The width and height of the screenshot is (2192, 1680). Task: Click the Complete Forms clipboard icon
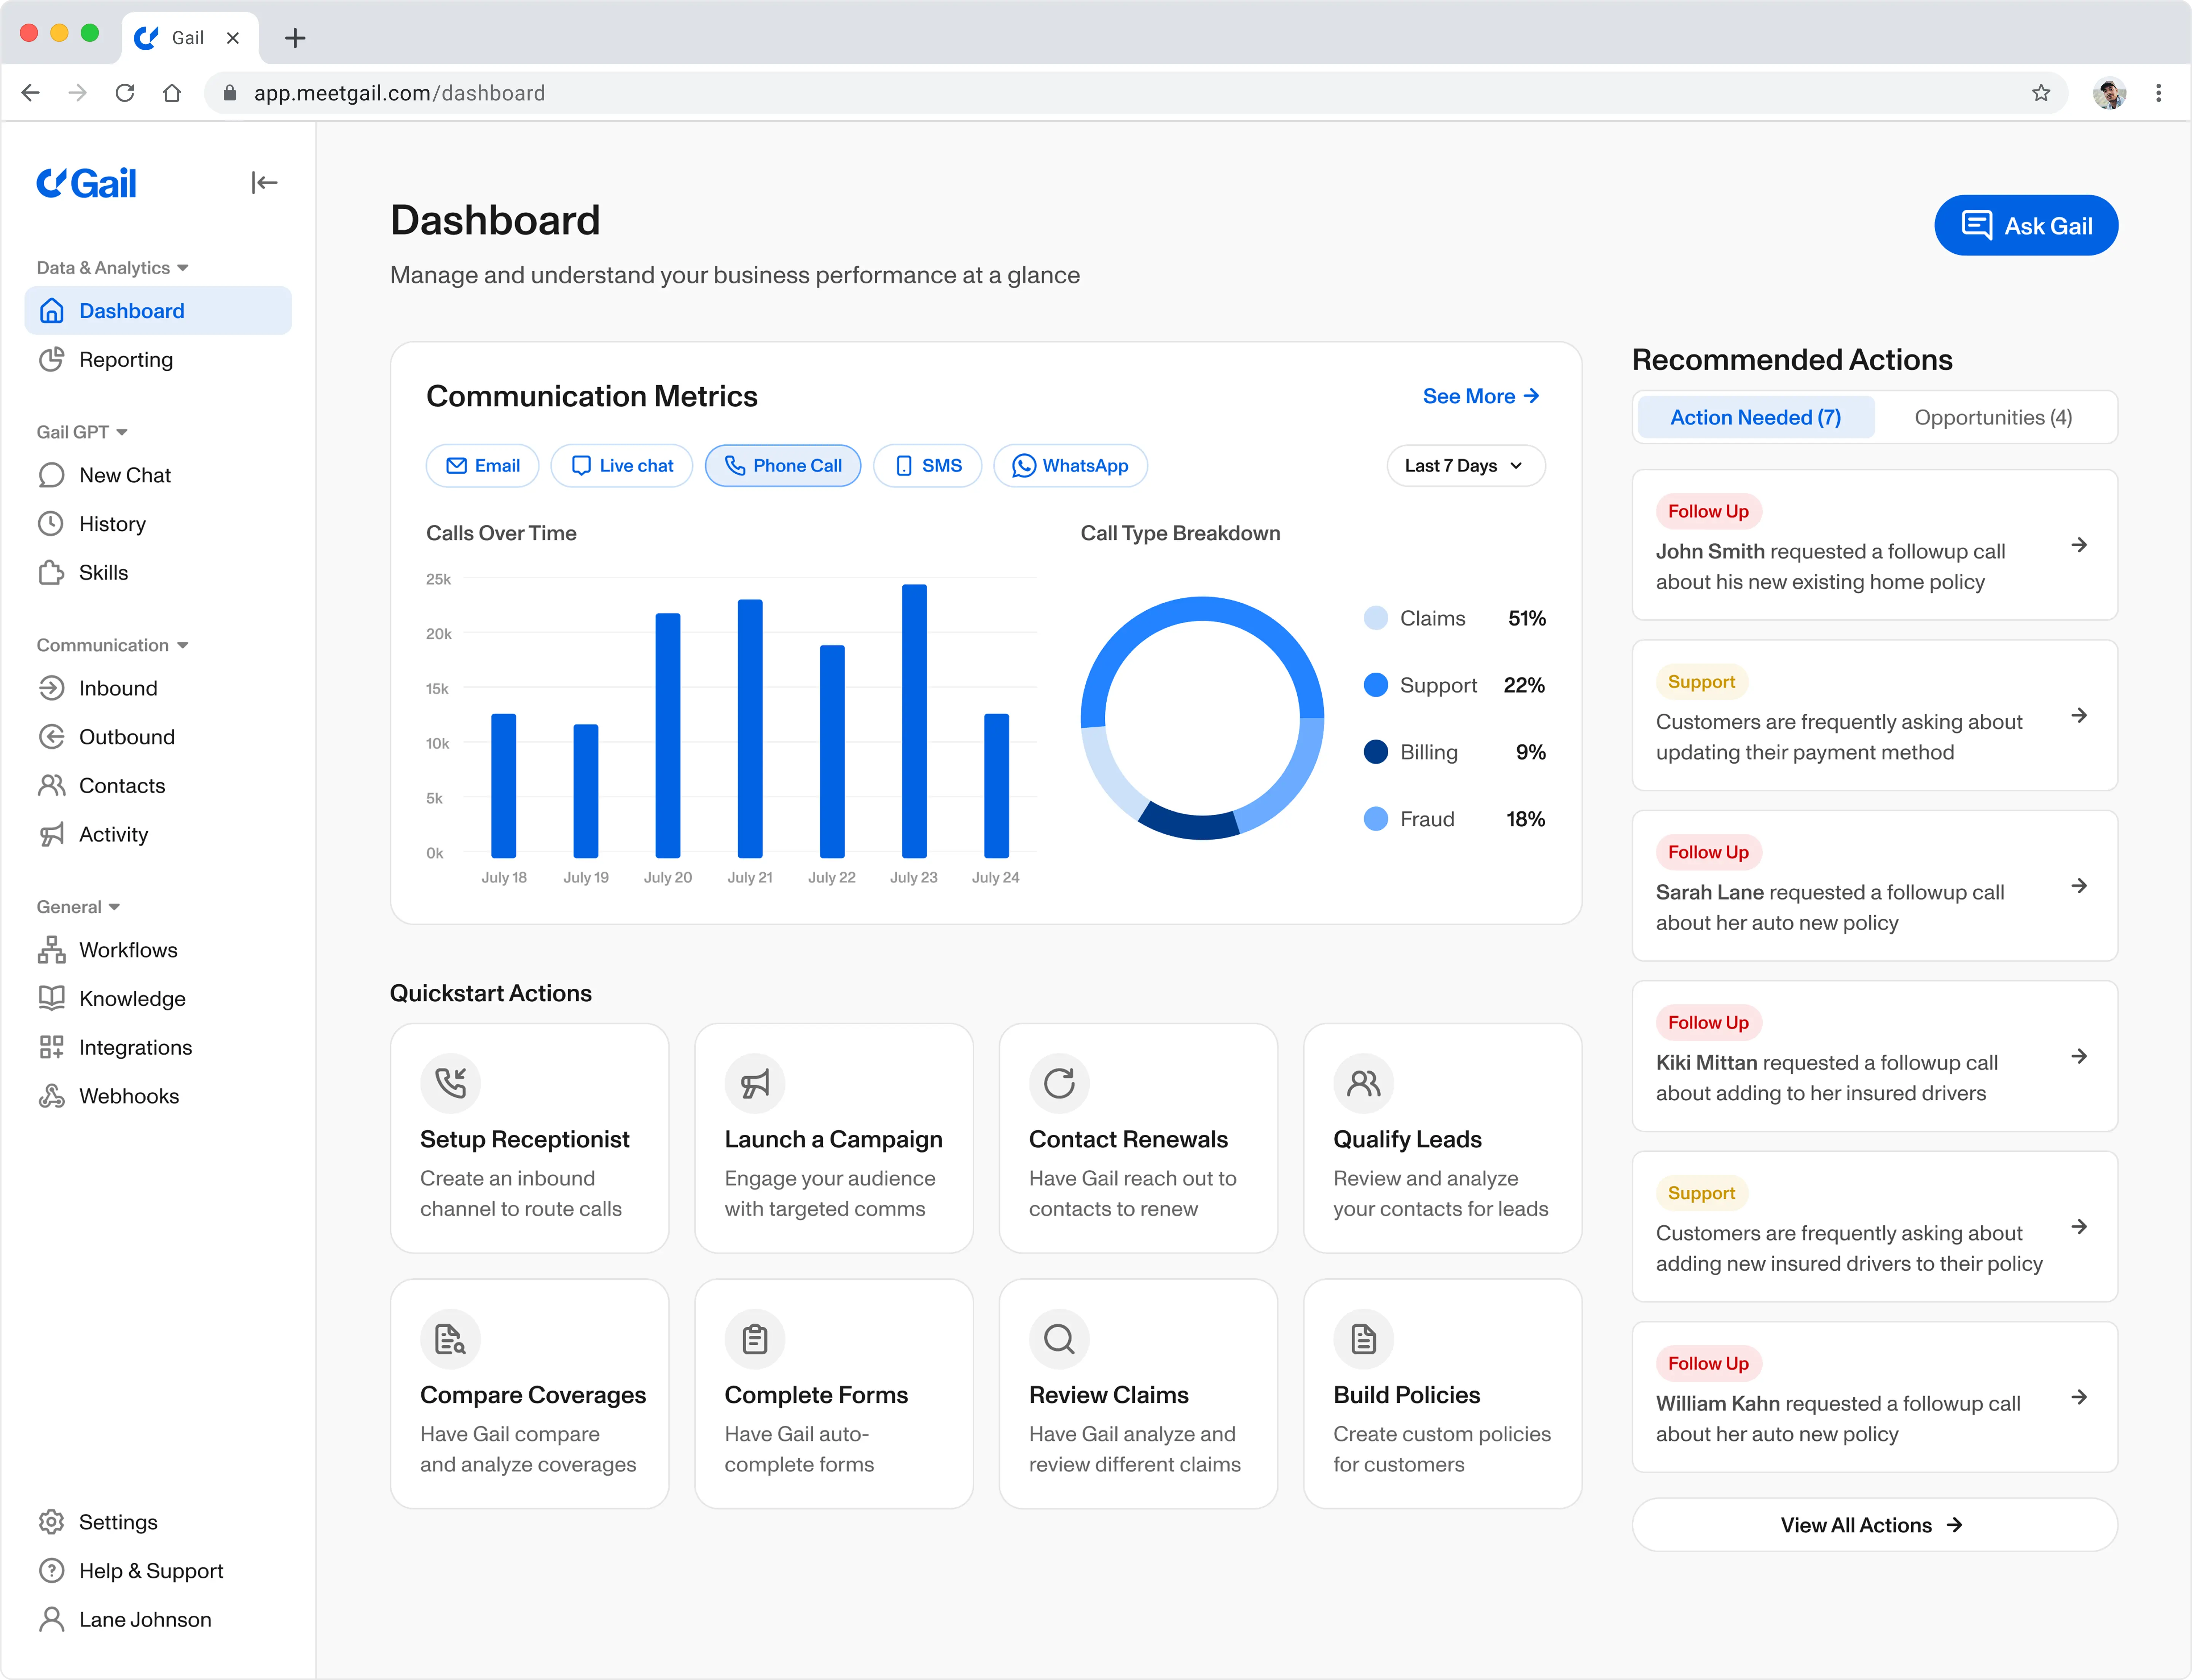tap(755, 1339)
